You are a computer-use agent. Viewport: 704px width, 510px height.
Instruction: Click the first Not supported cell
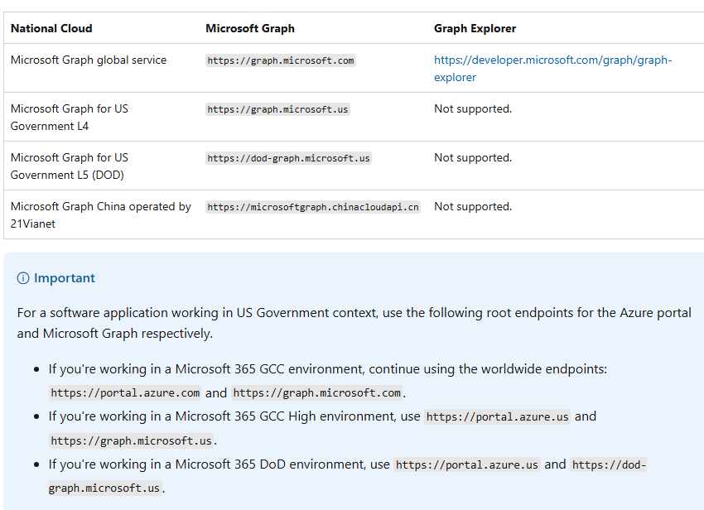point(472,108)
